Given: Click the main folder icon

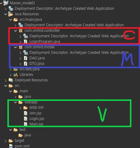Looking at the screenshot, I should point(16,91).
